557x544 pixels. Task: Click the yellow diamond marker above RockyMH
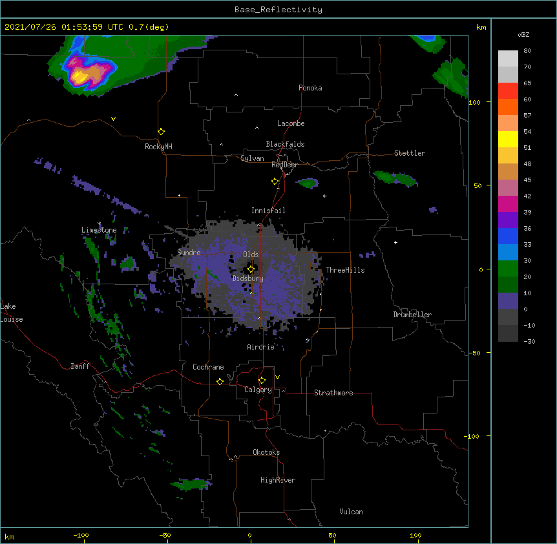161,132
